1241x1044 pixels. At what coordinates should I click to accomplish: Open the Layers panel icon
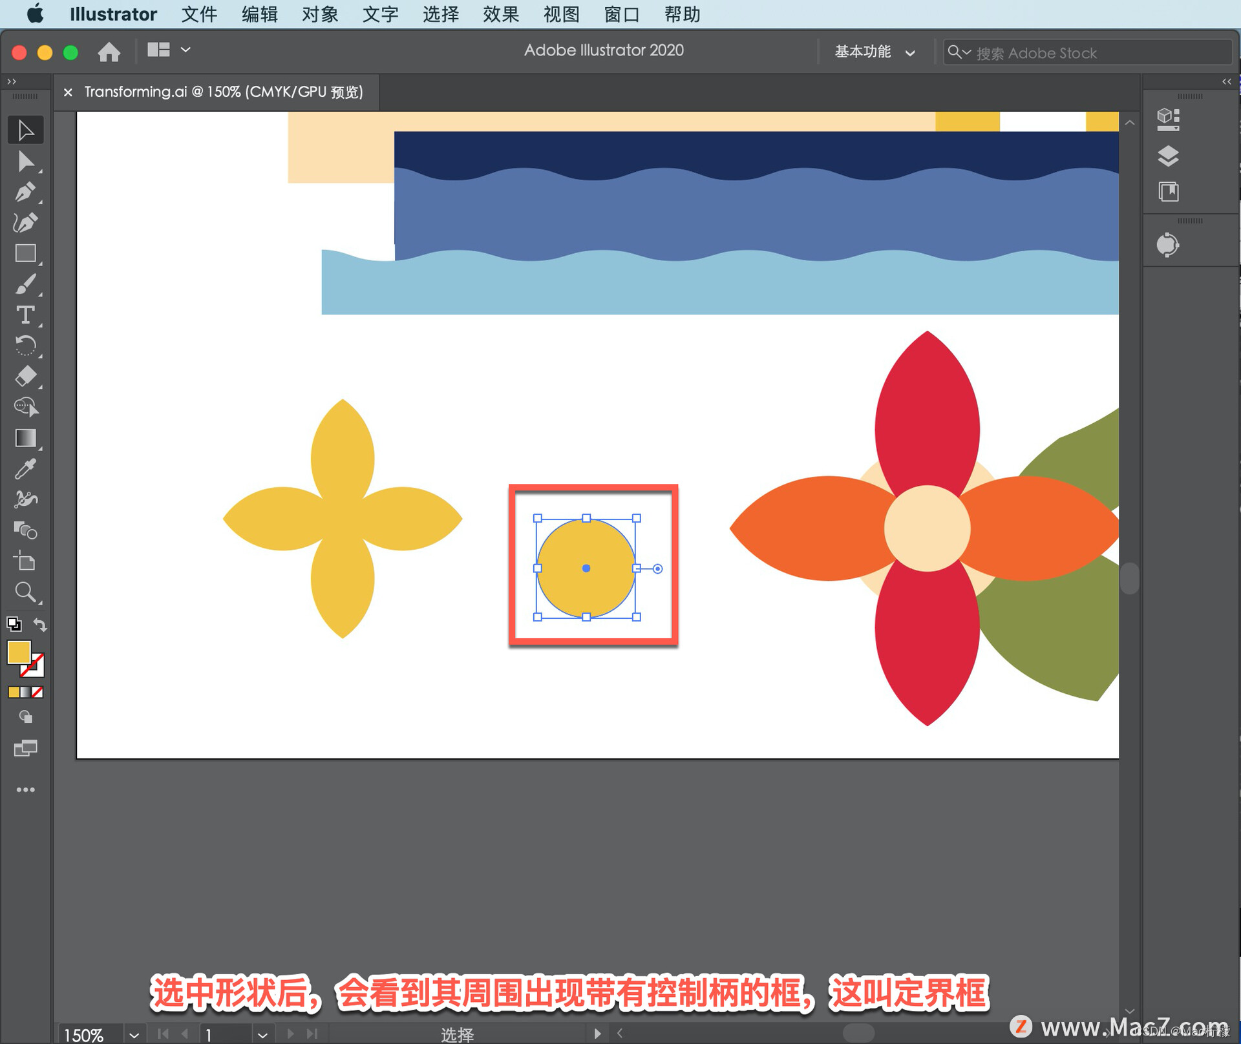1168,156
